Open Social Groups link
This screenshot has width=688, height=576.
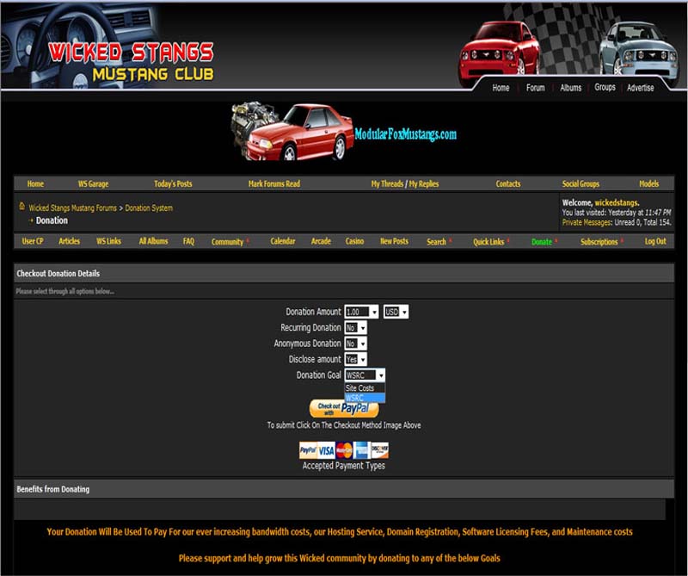point(580,183)
